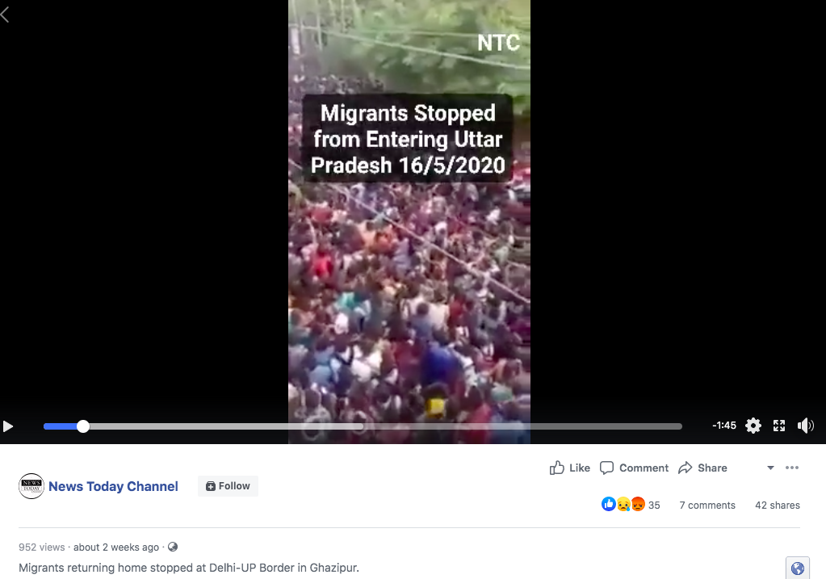Expand the audience selector dropdown arrow

(x=770, y=468)
